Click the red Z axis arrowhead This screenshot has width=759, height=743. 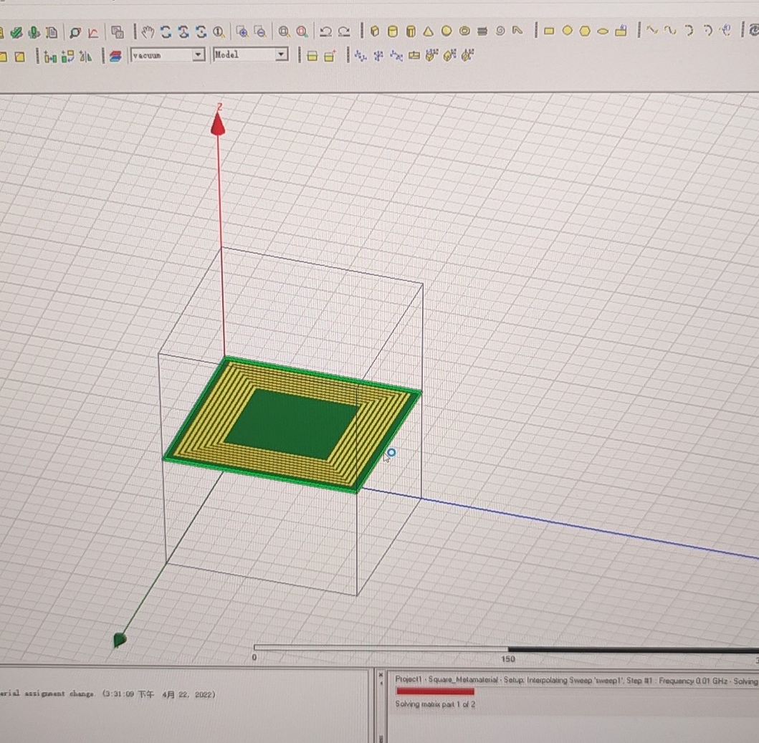coord(218,124)
